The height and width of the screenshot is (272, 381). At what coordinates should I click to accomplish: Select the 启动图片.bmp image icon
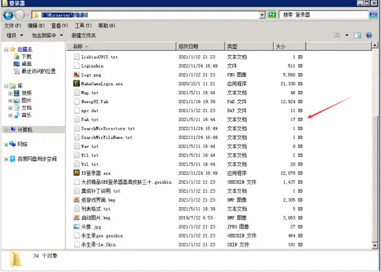pyautogui.click(x=76, y=218)
